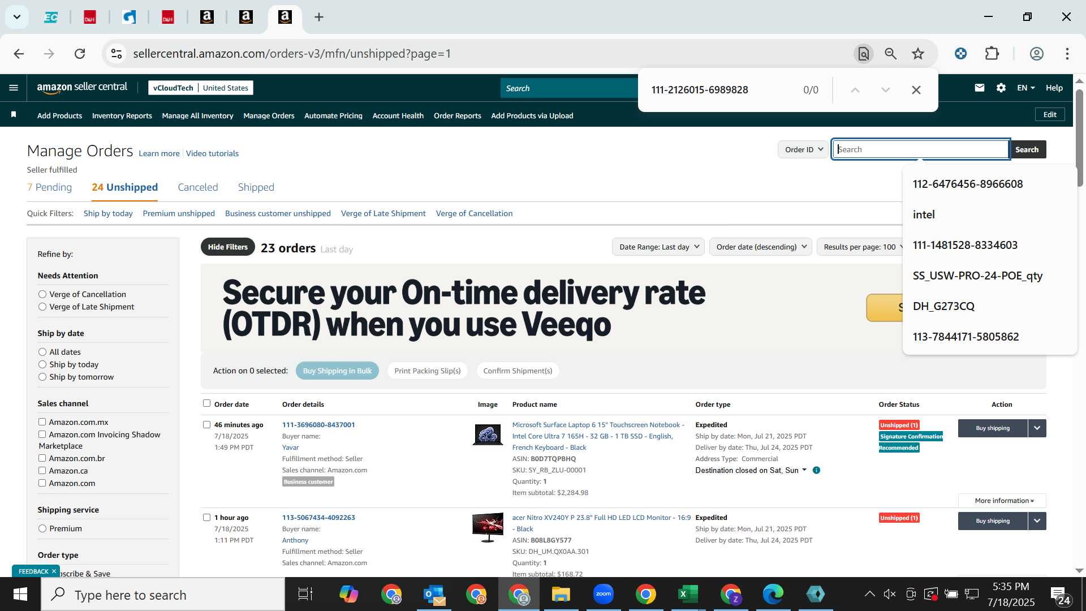Open File Explorer from the taskbar
Image resolution: width=1086 pixels, height=611 pixels.
(x=561, y=594)
